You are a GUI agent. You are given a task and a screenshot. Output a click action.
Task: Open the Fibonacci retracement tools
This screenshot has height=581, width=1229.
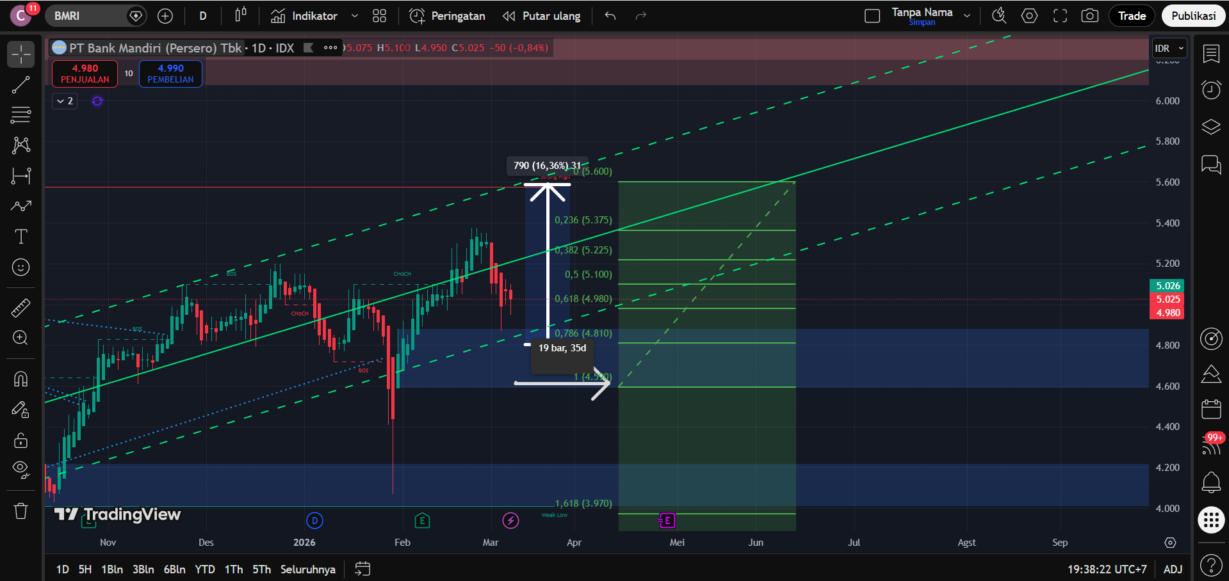tap(21, 115)
